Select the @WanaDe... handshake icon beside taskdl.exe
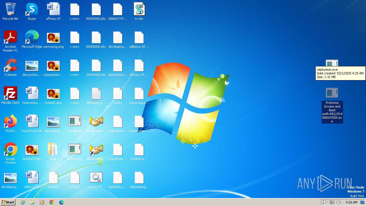366x206 pixels. 96,124
